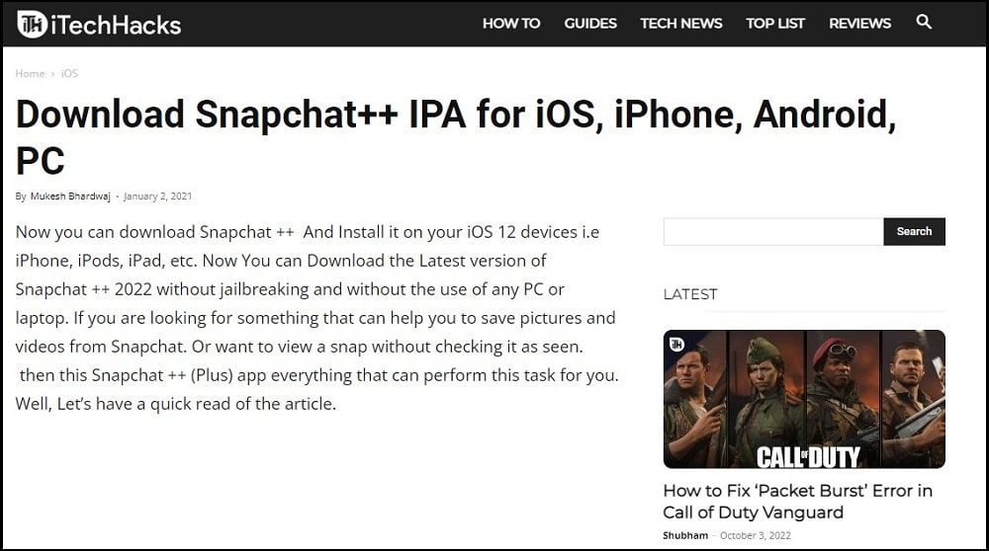Click the LATEST section heading

click(x=690, y=294)
